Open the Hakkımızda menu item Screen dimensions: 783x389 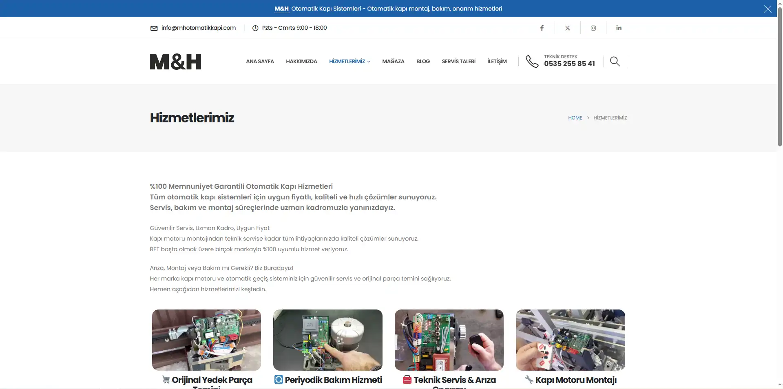click(x=301, y=62)
